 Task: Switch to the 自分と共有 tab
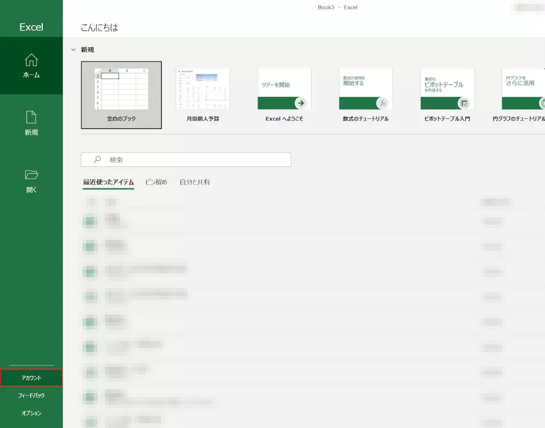click(x=195, y=182)
